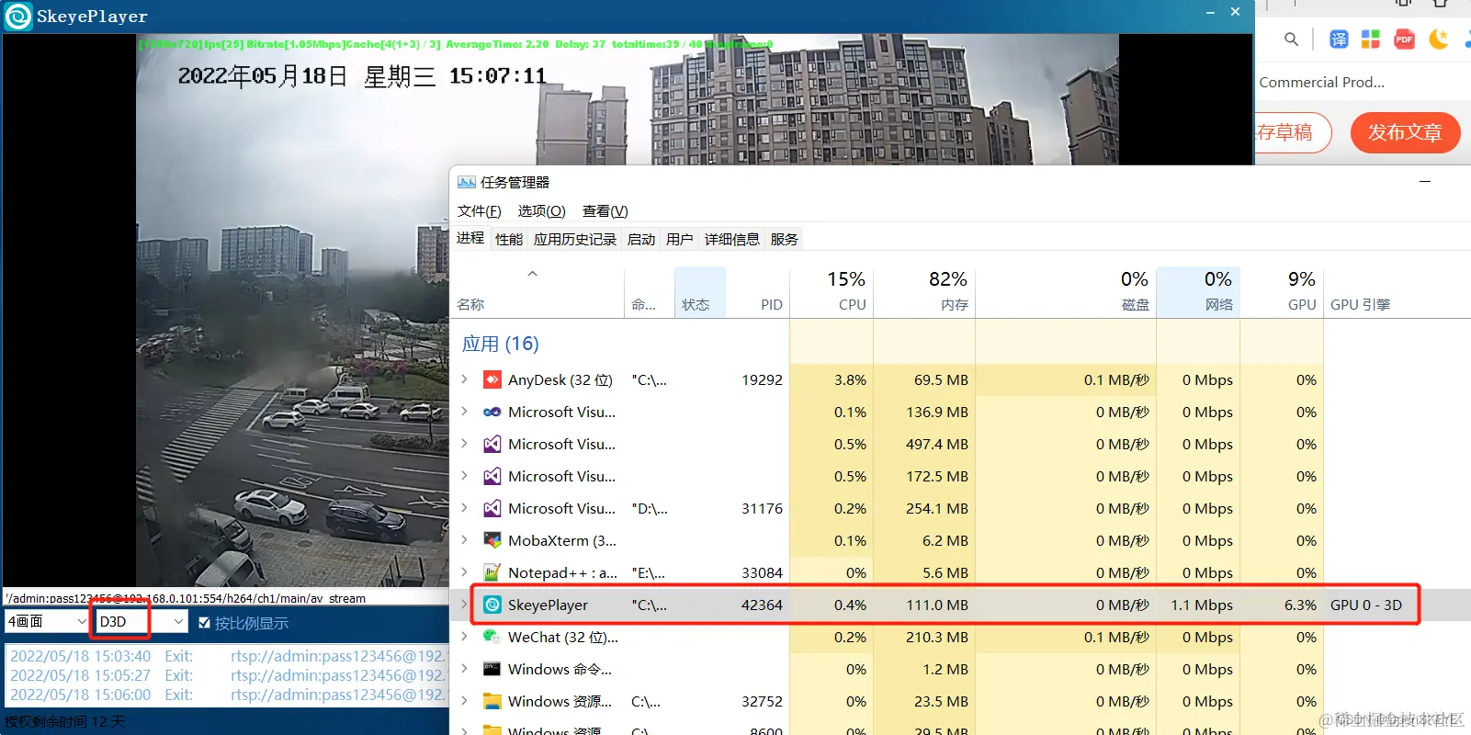
Task: Click the SkeyePlayer process icon in Task Manager
Action: coord(492,605)
